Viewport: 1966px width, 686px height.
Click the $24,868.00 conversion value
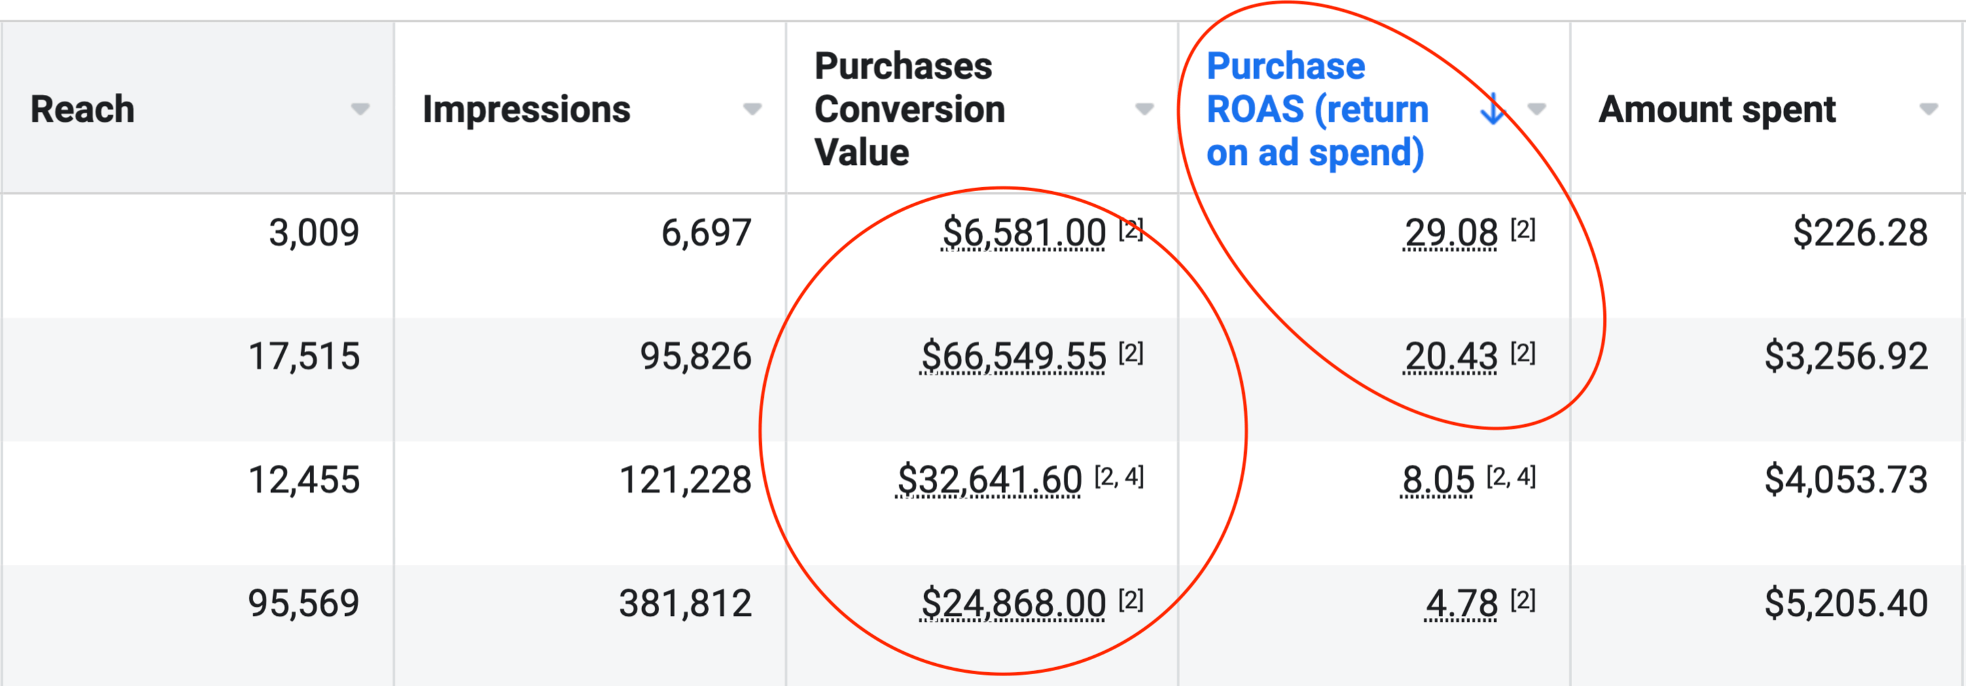tap(1012, 604)
